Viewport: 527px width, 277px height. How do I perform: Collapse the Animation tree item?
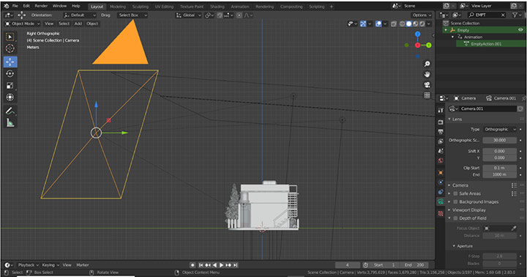pos(452,37)
